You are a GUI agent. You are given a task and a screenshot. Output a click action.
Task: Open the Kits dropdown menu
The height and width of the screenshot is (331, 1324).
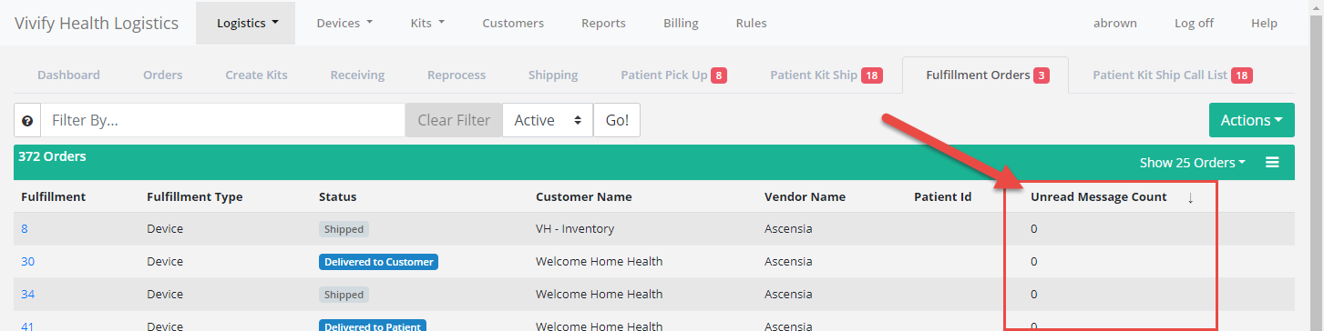tap(427, 23)
